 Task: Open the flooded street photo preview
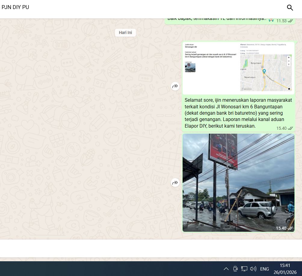[238, 182]
